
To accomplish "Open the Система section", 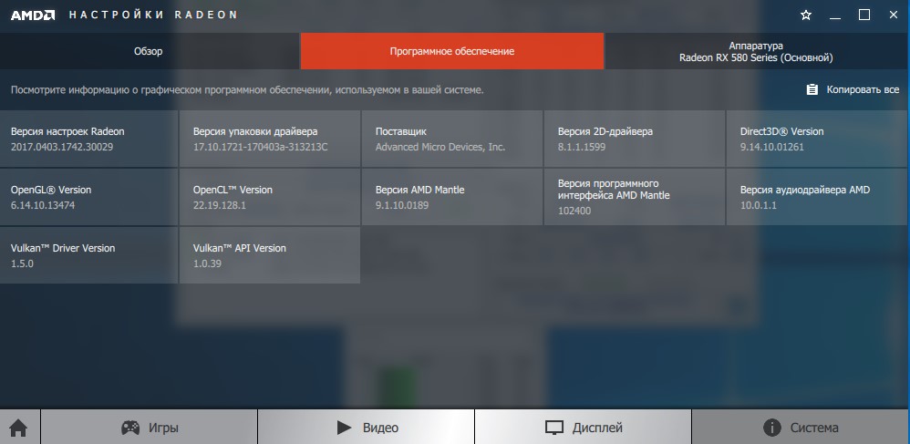I will tap(801, 428).
